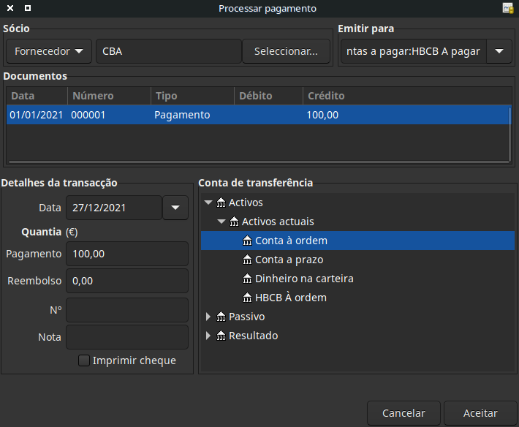Screen dimensions: 519x427
Task: Open the Emitir para account dropdown
Action: [499, 52]
